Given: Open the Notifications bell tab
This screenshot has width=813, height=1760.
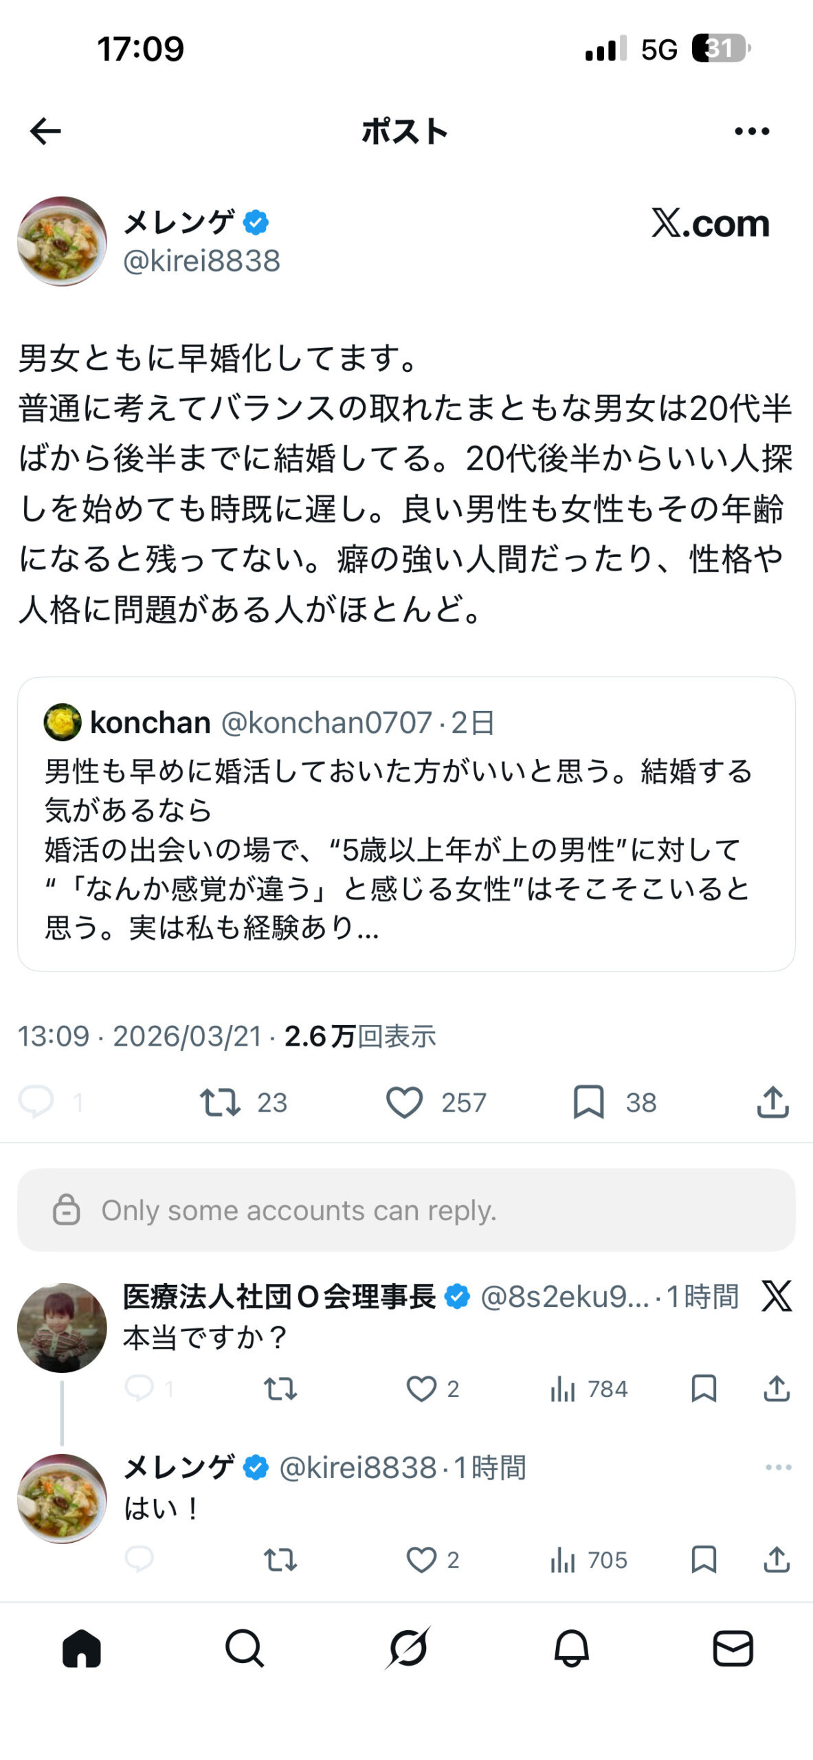Looking at the screenshot, I should coord(571,1649).
